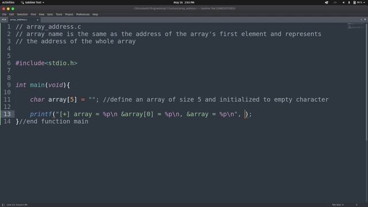Open the Edit menu
This screenshot has height=207, width=368.
[11, 14]
